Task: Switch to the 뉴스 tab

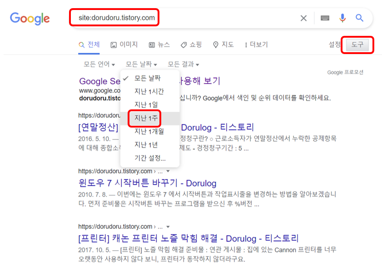Action: coord(159,45)
